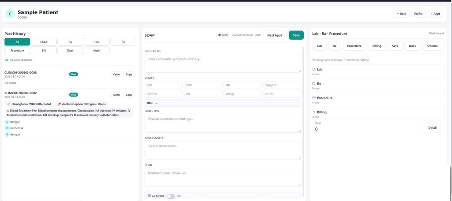Click the RR vitals field
The image size is (452, 201).
(203, 94)
